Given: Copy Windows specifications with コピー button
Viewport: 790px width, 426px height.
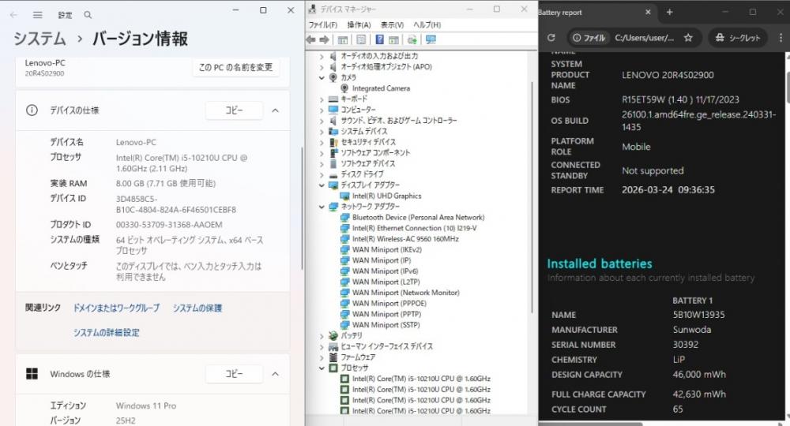Looking at the screenshot, I should point(234,374).
